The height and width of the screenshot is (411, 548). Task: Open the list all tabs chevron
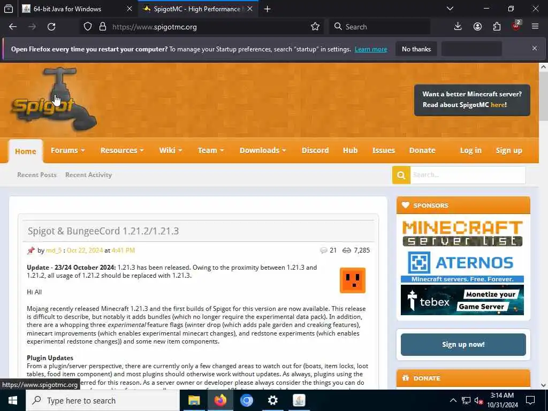pyautogui.click(x=450, y=9)
